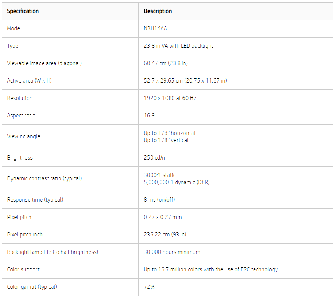Click the Pixel pitch value '0.27 x 0.27 mm'
This screenshot has width=336, height=299.
(x=163, y=217)
